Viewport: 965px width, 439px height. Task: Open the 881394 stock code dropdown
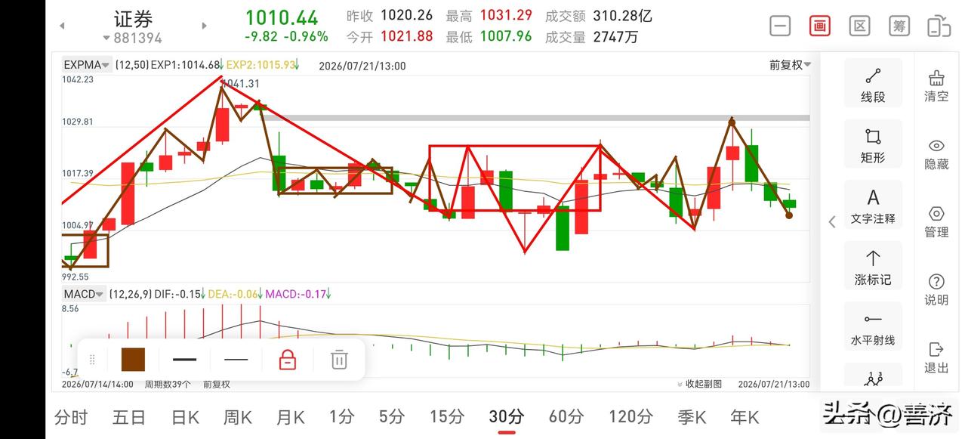click(x=133, y=38)
